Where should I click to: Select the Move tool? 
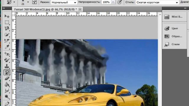coord(7,16)
